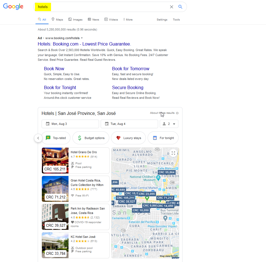The height and width of the screenshot is (262, 266).
Task: Click the CRC 105,211 map price pin
Action: click(x=125, y=198)
